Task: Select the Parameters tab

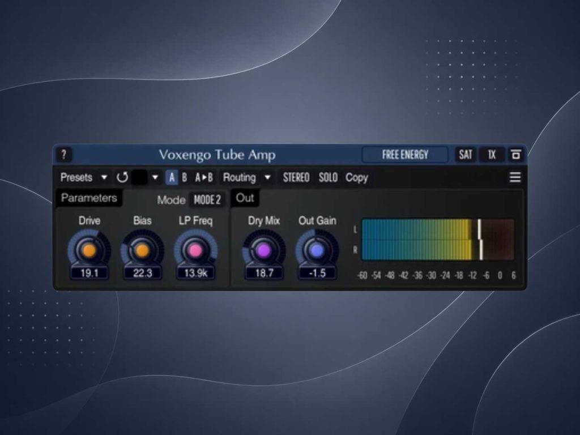Action: (89, 198)
